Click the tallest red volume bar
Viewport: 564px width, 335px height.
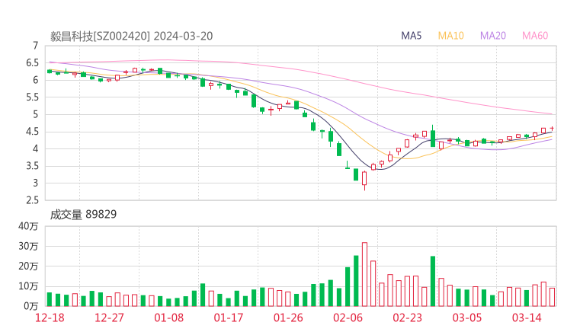[364, 274]
